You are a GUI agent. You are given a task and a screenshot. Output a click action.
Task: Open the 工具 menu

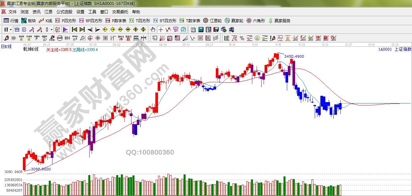(x=92, y=12)
